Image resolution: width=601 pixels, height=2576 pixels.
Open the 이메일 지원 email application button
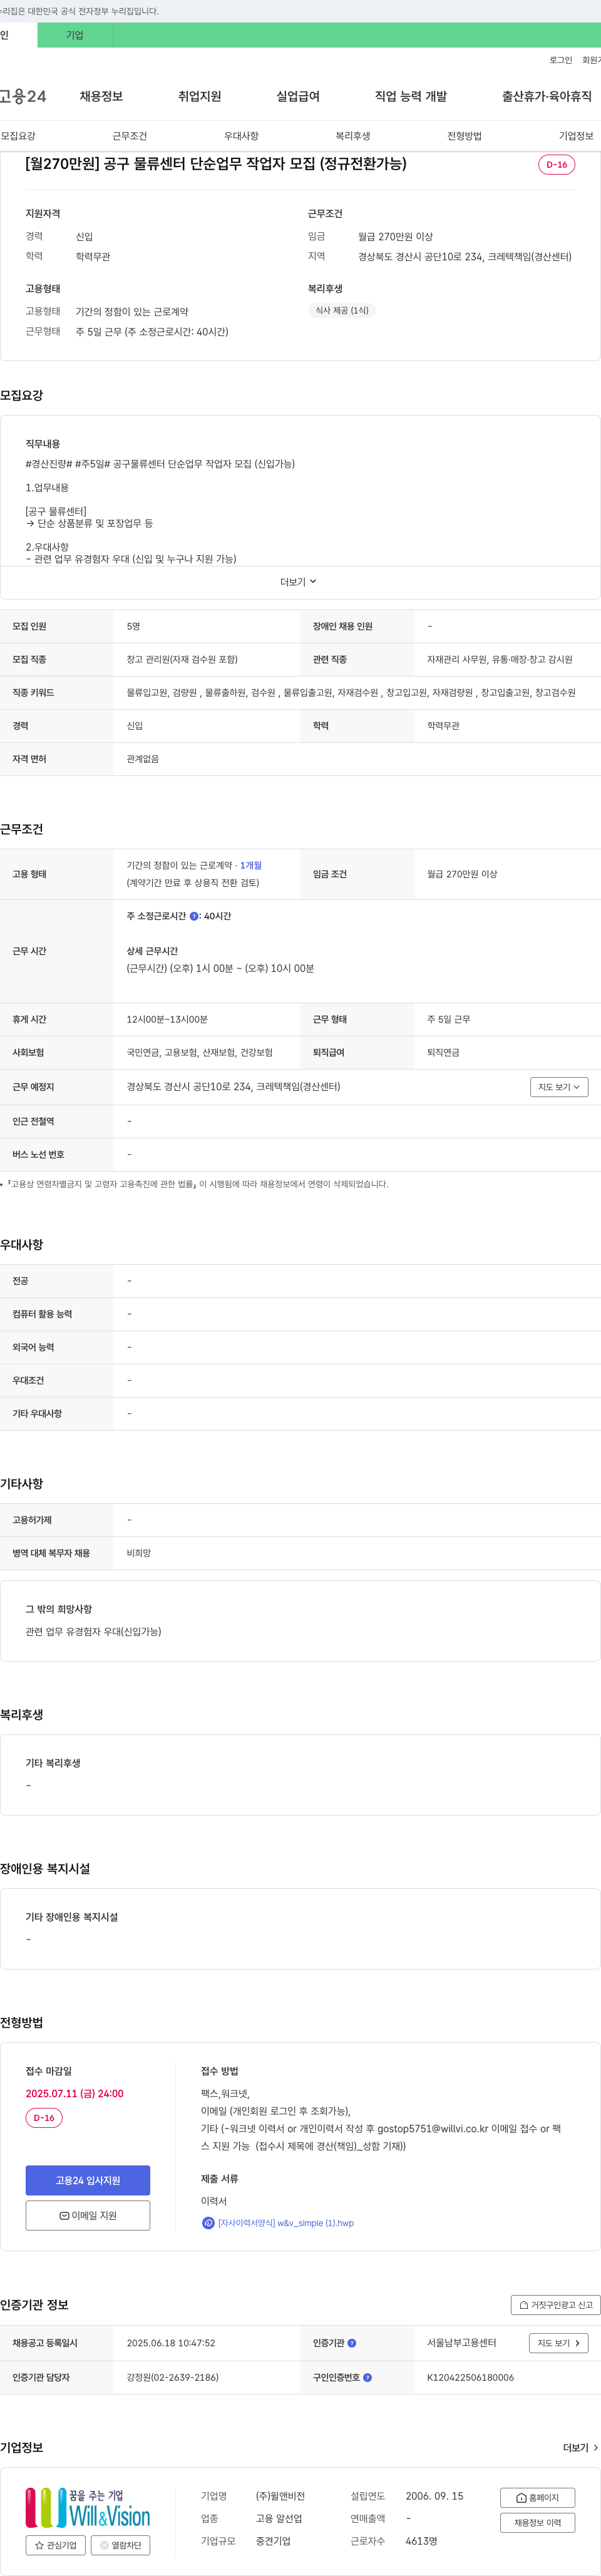pos(88,2215)
